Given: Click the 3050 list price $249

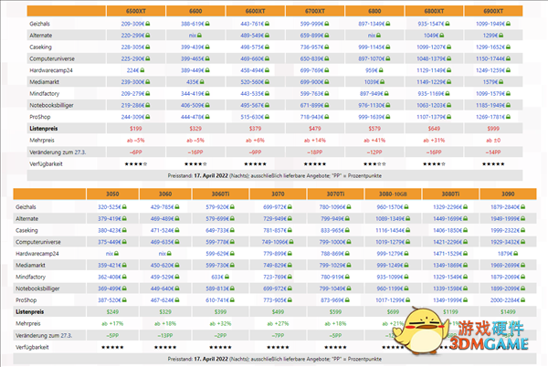Looking at the screenshot, I should pyautogui.click(x=112, y=312).
